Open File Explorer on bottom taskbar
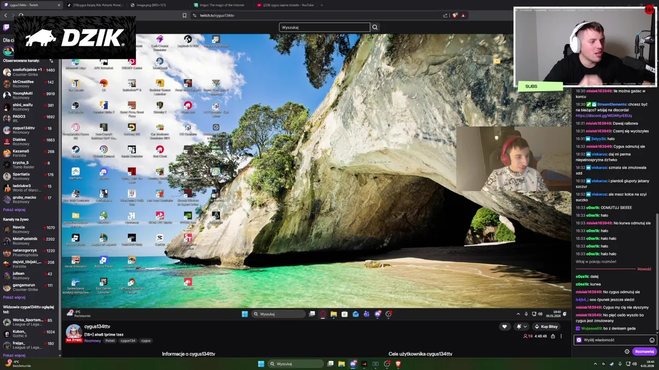The image size is (659, 370). pos(341,364)
